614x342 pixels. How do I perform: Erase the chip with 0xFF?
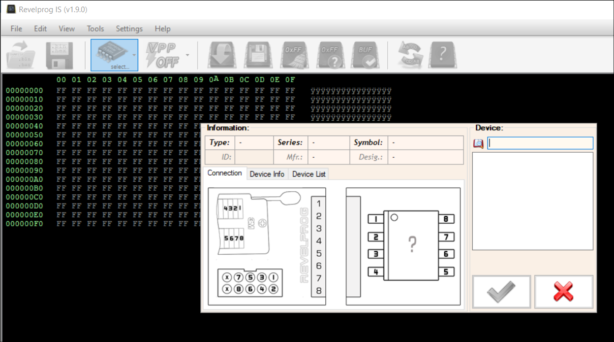[294, 53]
